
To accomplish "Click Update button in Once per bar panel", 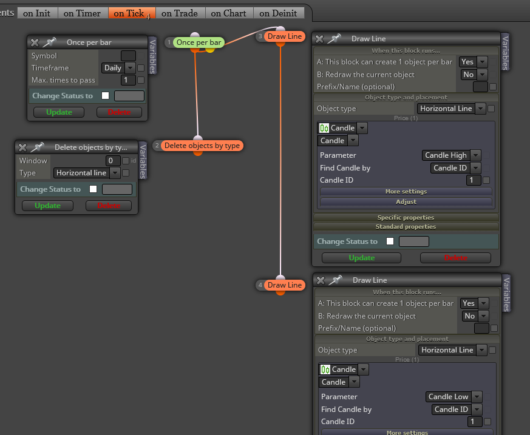I will pos(59,112).
